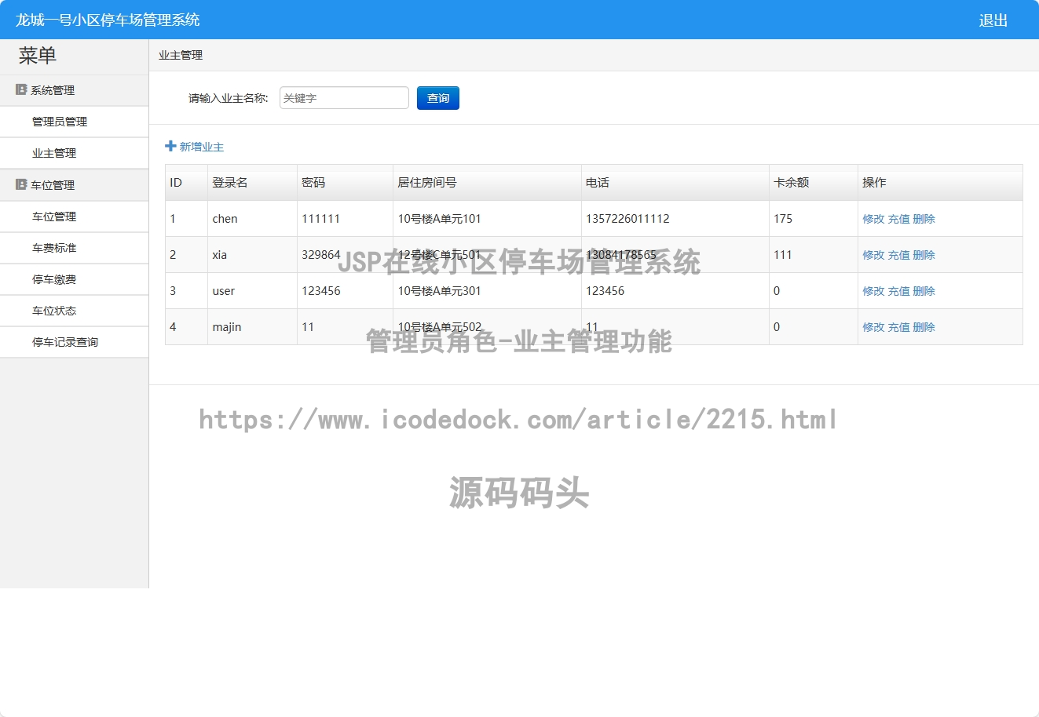Click the 业主管理 breadcrumb title

click(x=181, y=55)
